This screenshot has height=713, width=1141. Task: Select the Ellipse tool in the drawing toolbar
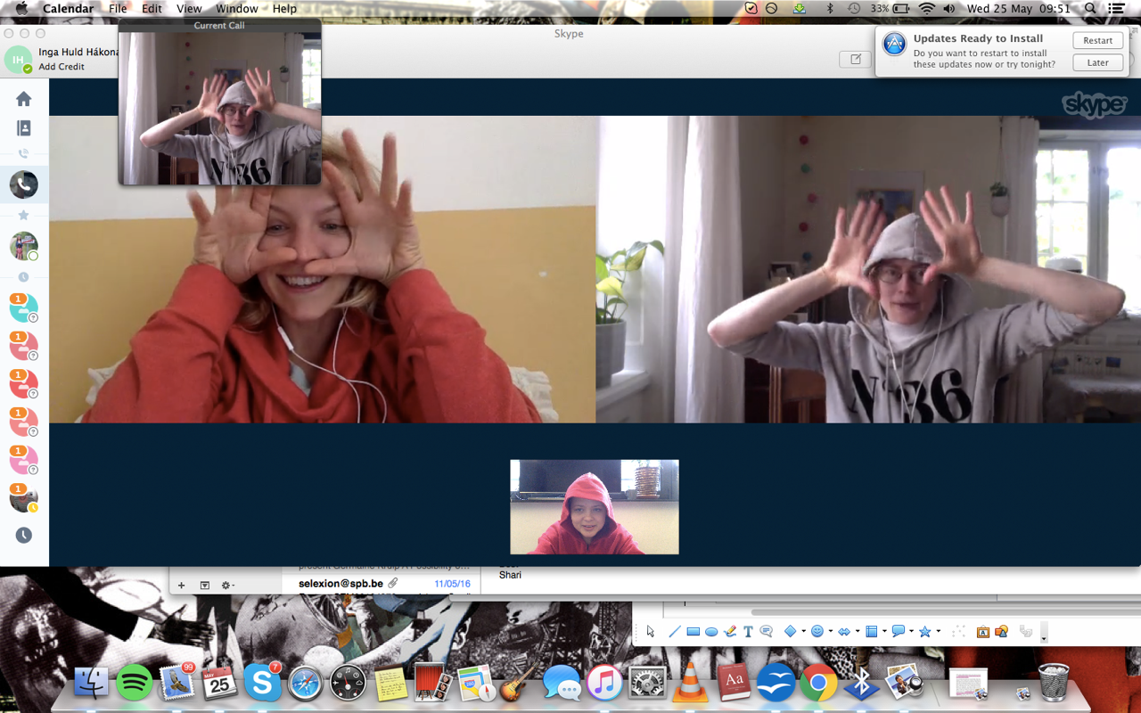click(711, 632)
